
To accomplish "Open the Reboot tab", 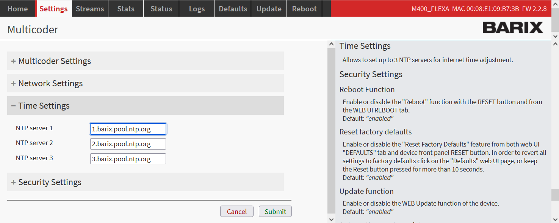I will click(x=304, y=9).
